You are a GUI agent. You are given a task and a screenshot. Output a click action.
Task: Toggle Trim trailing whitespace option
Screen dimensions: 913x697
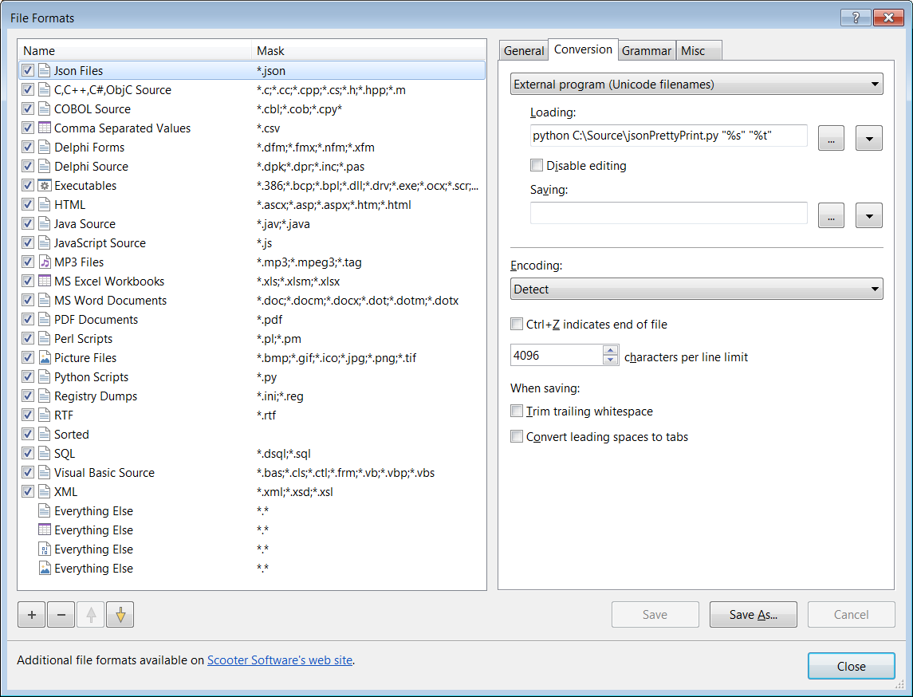517,411
